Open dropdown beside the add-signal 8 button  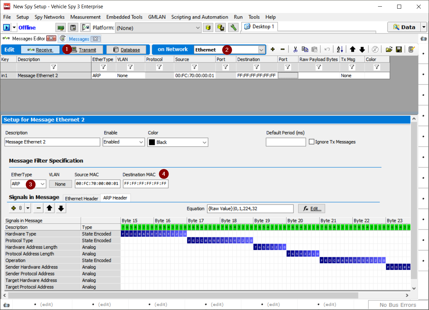(28, 208)
